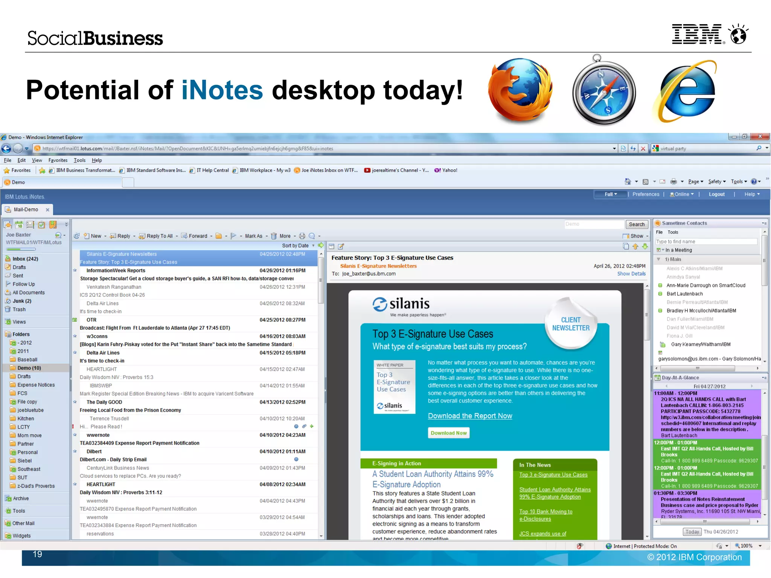Click the orange up arrow previous message
Viewport: 771px width, 578px height.
[x=635, y=246]
